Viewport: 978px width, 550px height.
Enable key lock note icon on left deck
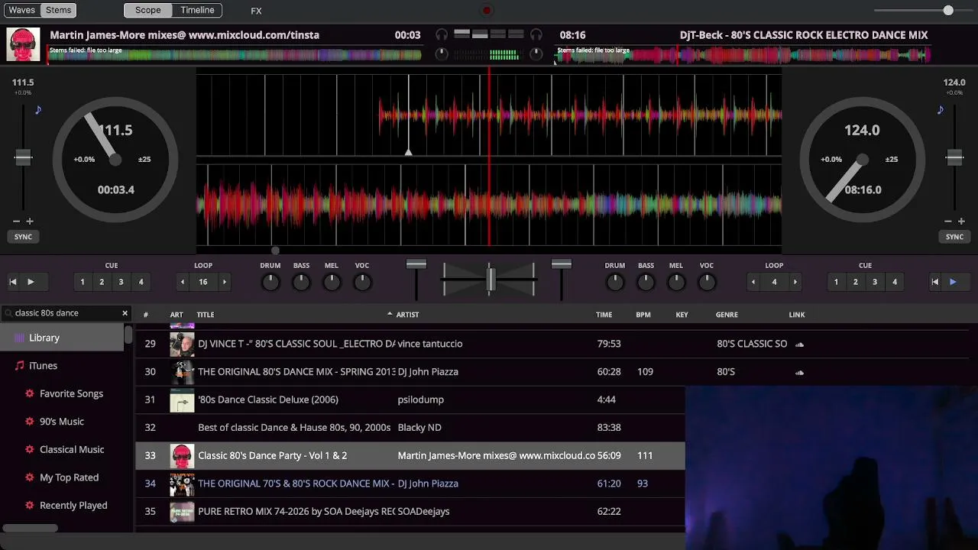pos(38,110)
